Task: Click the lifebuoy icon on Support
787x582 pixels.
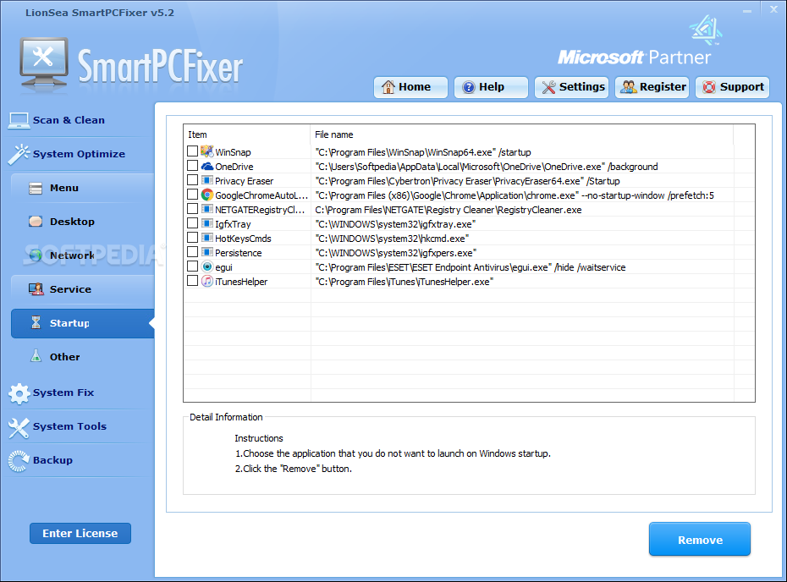Action: click(x=709, y=87)
